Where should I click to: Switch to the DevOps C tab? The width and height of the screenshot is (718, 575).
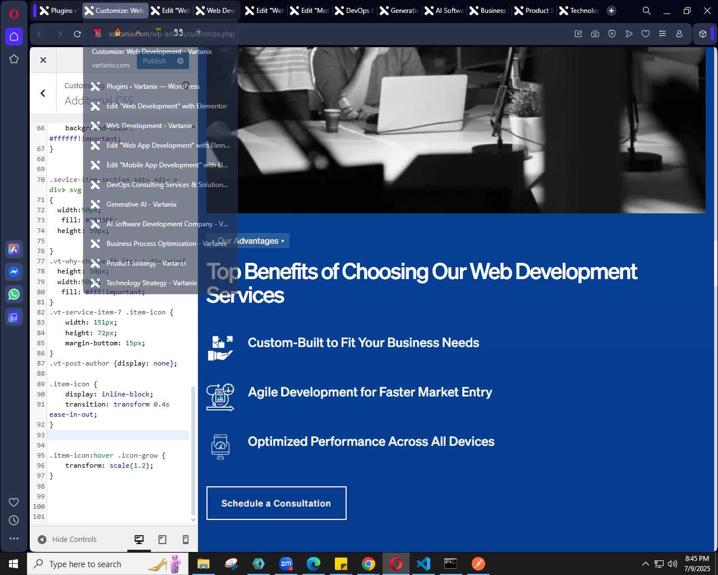tap(355, 11)
